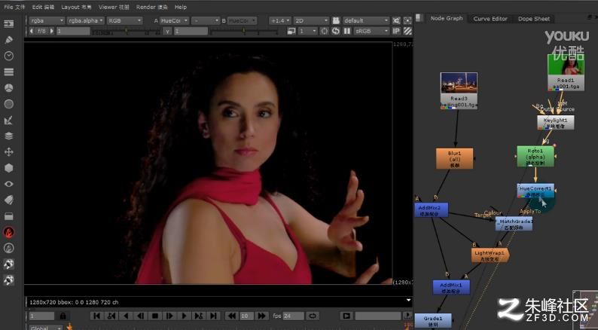Open the Layout menu
598x330 pixels.
[x=76, y=7]
